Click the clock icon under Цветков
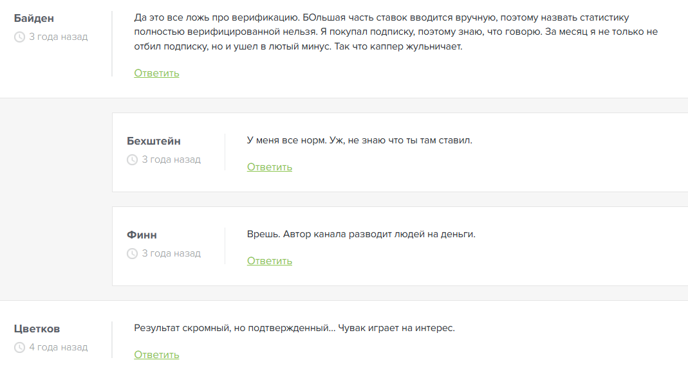The width and height of the screenshot is (688, 378). point(19,348)
